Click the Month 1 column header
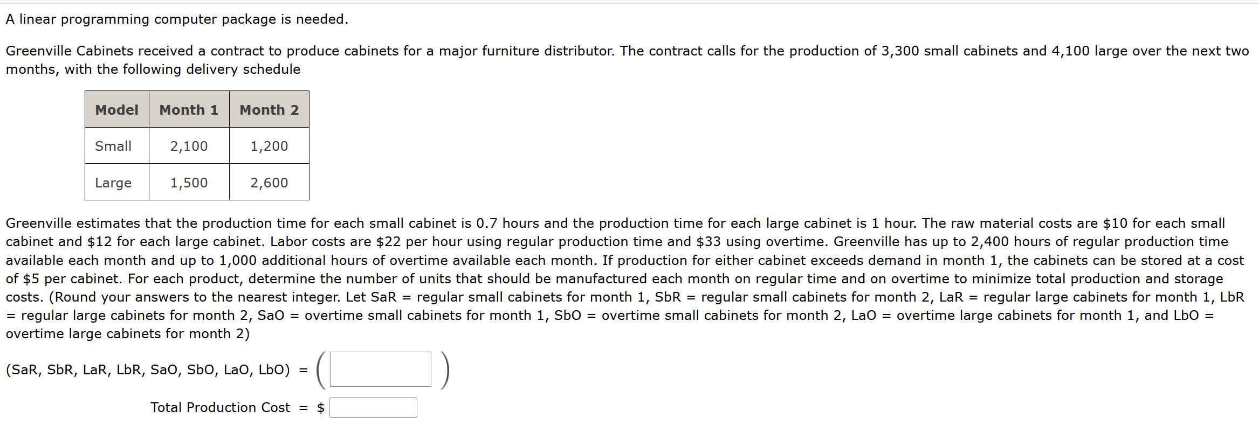The image size is (1259, 426). tap(189, 110)
